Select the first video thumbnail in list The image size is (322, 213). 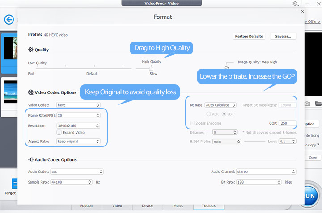pyautogui.click(x=10, y=48)
